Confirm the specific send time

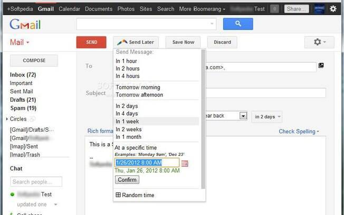[127, 180]
